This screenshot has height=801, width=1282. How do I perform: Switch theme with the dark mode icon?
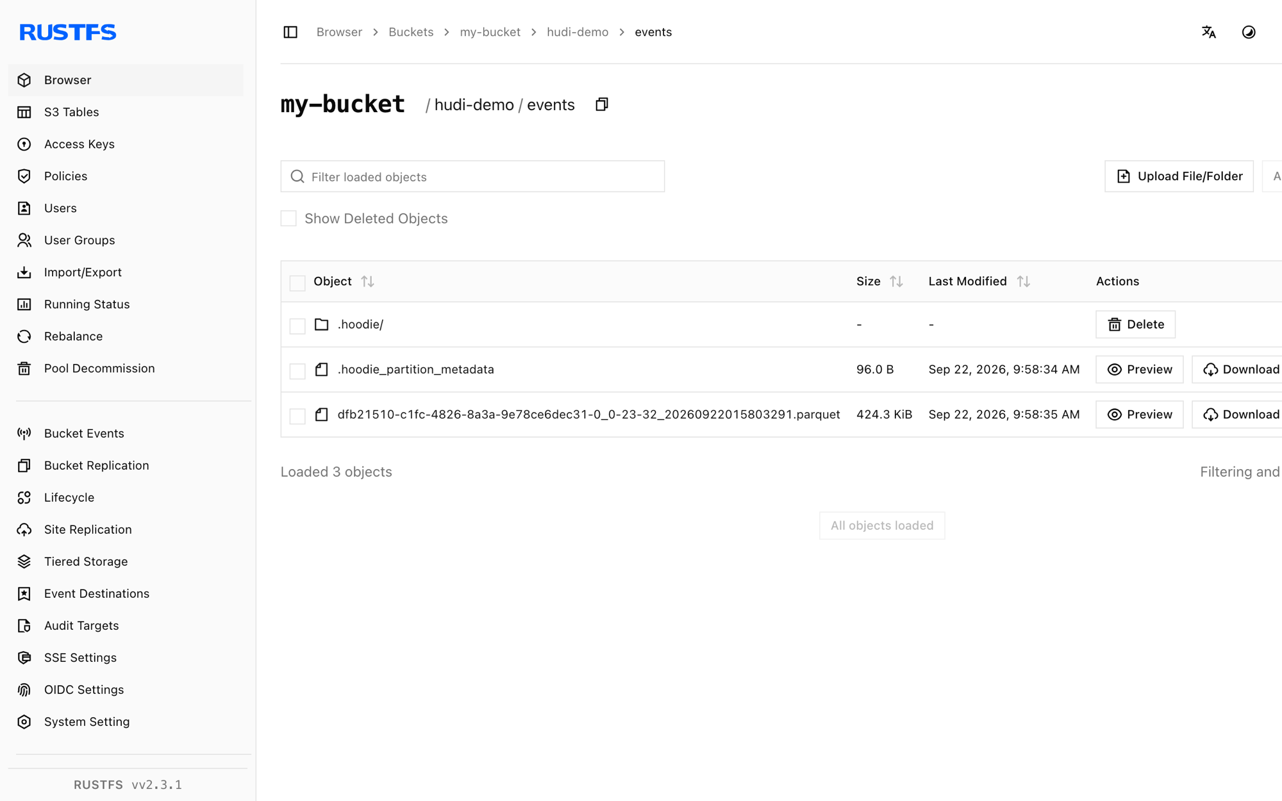point(1249,32)
